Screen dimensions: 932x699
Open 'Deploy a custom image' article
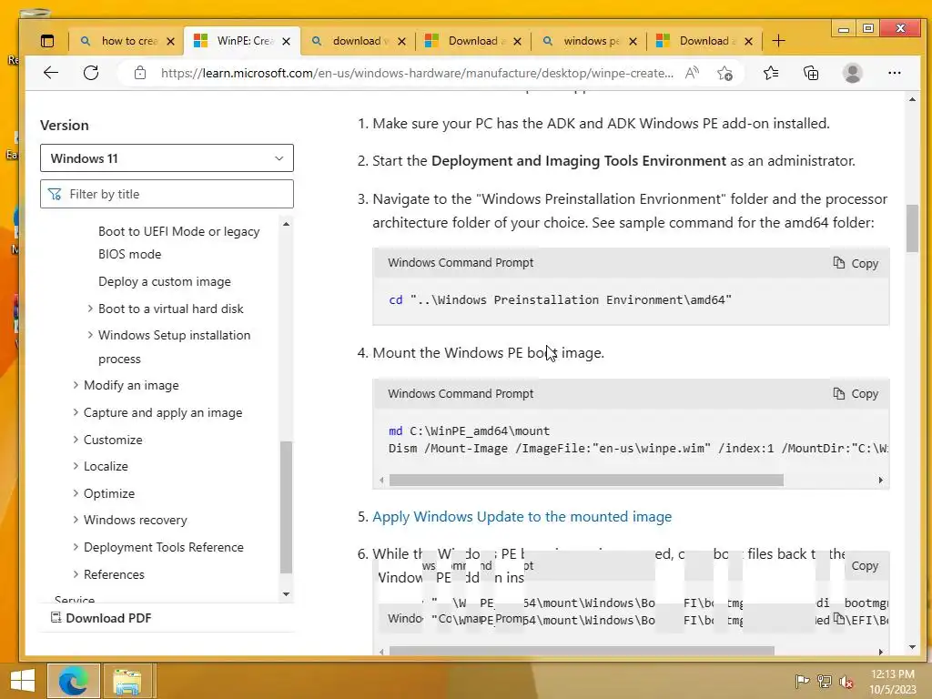165,282
